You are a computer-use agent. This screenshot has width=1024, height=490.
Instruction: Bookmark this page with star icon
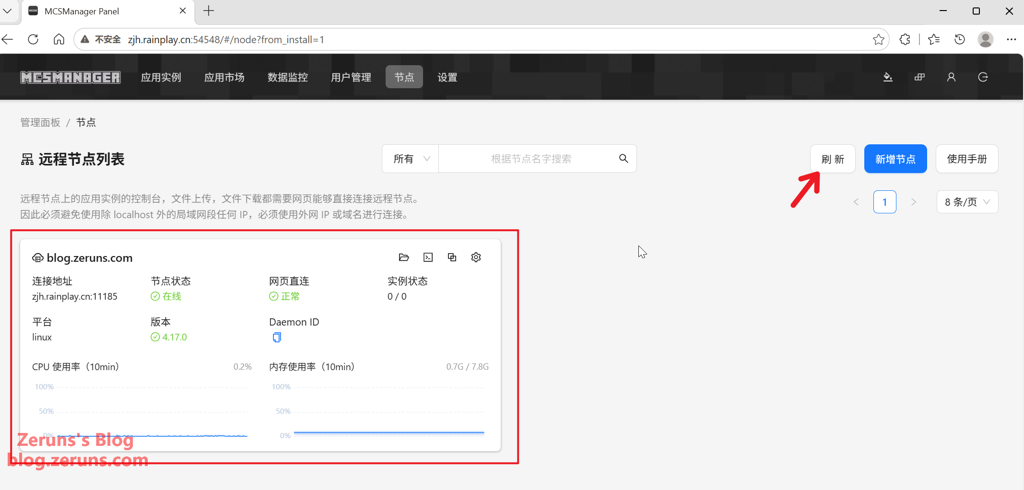point(878,39)
